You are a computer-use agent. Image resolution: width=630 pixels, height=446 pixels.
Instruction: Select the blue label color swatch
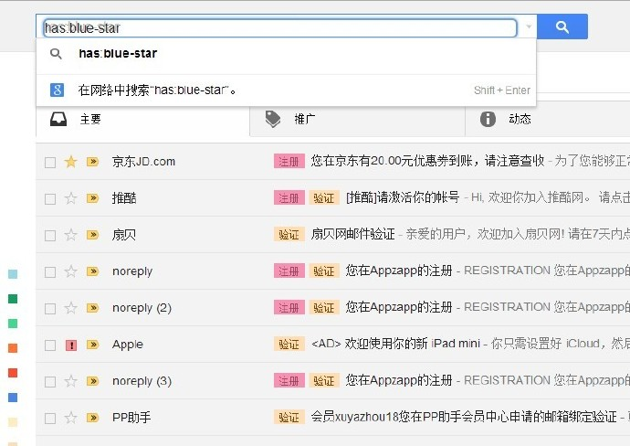click(13, 398)
